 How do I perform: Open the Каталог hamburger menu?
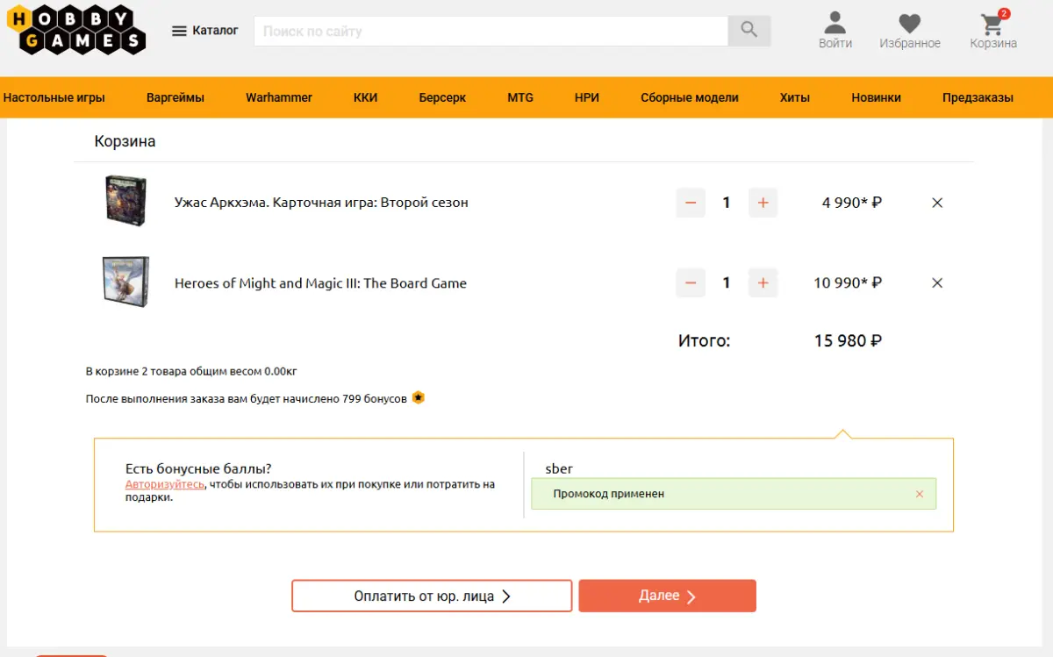point(204,31)
